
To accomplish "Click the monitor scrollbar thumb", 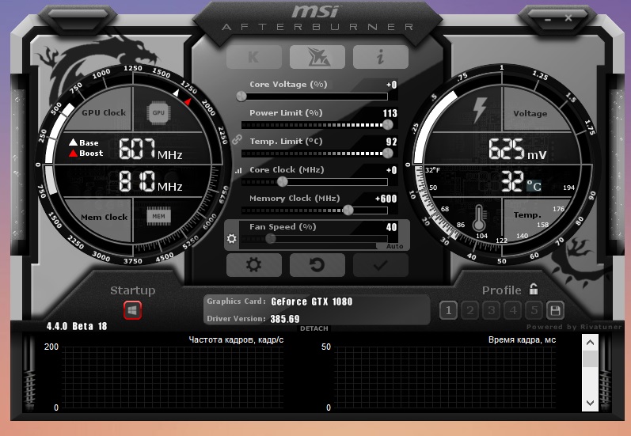I will click(x=590, y=358).
